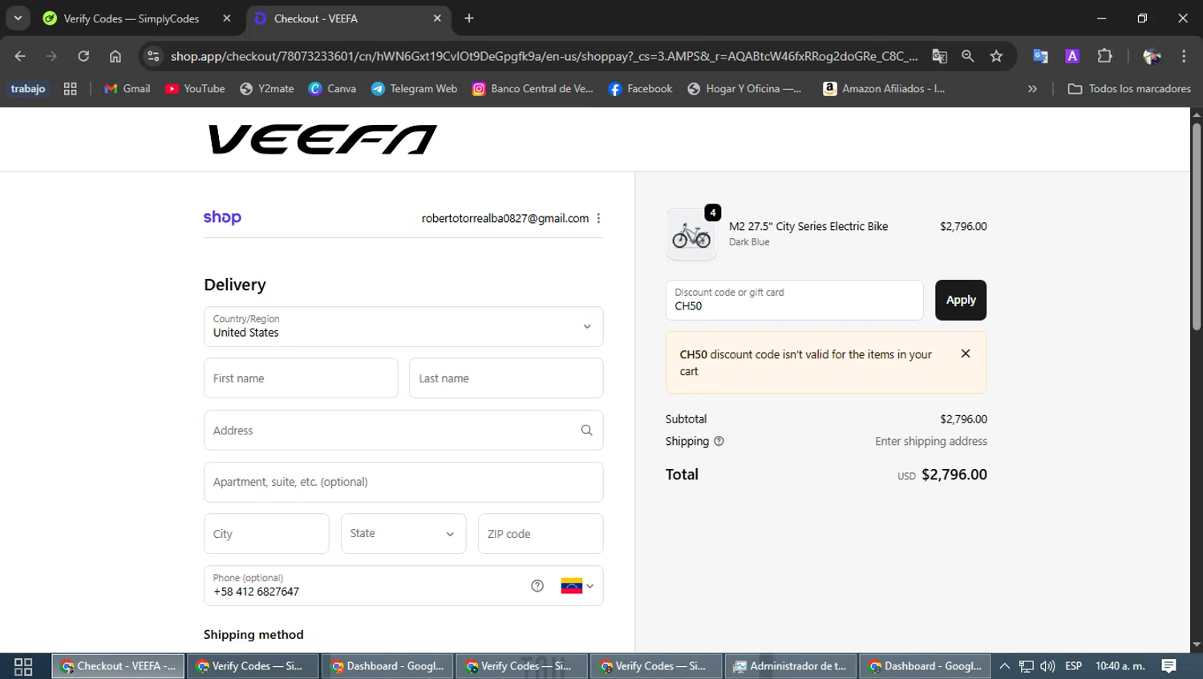Open the Y2mate bookmark

coord(267,89)
